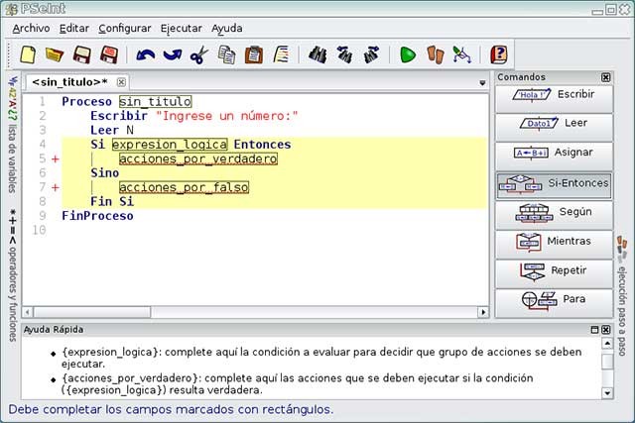This screenshot has width=635, height=423.
Task: Open the Archivo menu
Action: tap(31, 29)
